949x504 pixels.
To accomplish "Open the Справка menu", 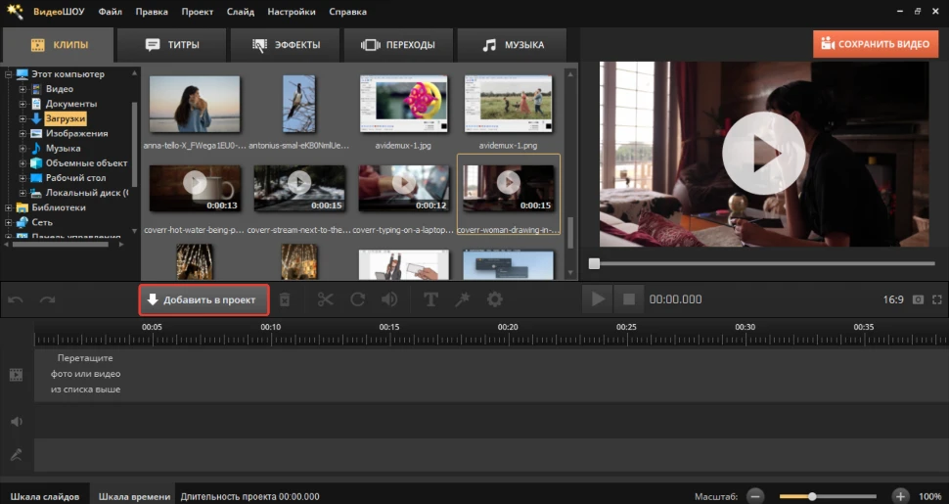I will coord(348,12).
